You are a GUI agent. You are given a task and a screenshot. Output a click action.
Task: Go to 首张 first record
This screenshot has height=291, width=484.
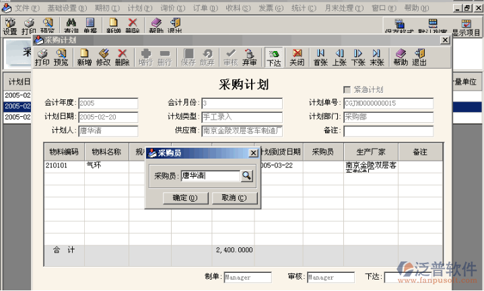[x=320, y=57]
